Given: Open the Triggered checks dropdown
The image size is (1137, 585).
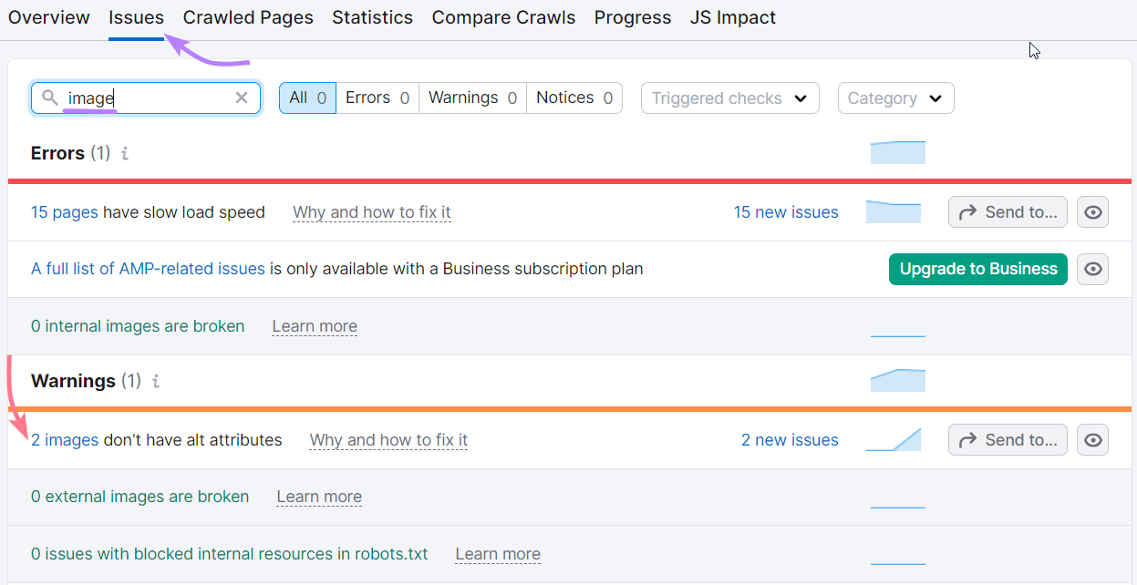Looking at the screenshot, I should click(x=729, y=97).
